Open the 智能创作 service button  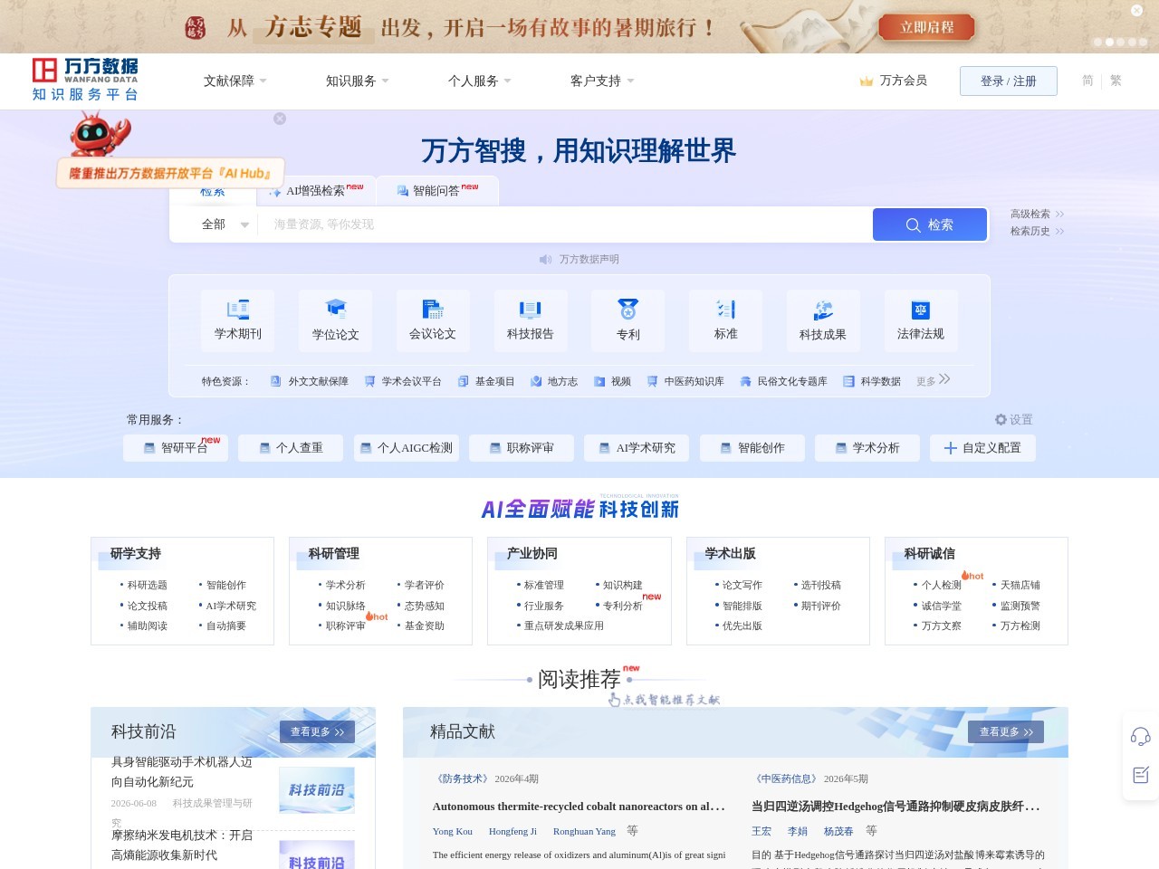pos(752,448)
